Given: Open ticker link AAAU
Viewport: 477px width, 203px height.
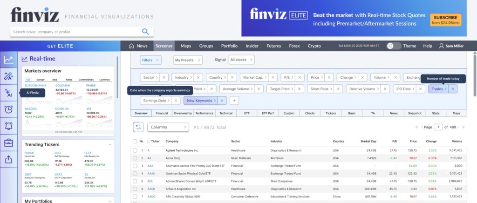Looking at the screenshot, I should pos(151,174).
